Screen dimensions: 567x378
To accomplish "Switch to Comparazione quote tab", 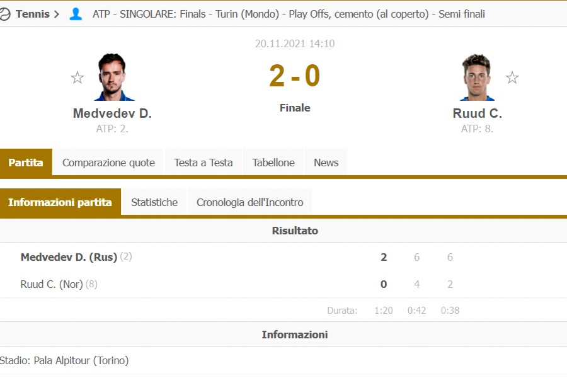I will point(108,163).
